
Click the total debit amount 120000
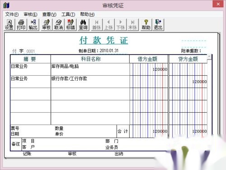tap(160, 131)
